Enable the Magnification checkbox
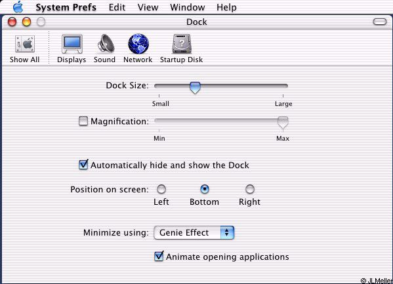Viewport: 393px width, 284px height. click(x=83, y=121)
